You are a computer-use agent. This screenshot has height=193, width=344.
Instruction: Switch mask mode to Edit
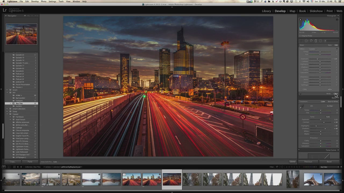click(336, 45)
